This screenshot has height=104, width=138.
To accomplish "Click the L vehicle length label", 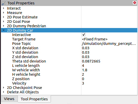I will [26, 66].
